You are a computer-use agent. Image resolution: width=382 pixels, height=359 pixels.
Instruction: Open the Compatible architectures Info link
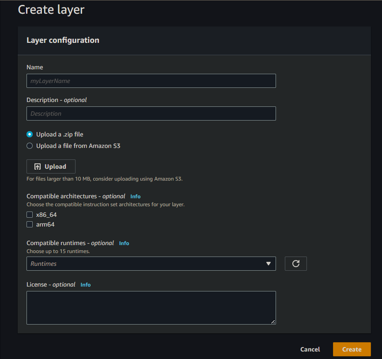click(135, 196)
